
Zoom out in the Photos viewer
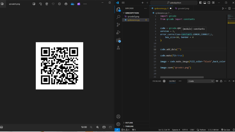click(x=91, y=127)
